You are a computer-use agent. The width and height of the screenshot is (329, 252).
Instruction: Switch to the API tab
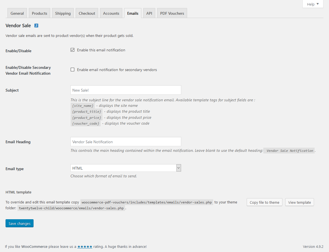coord(149,13)
